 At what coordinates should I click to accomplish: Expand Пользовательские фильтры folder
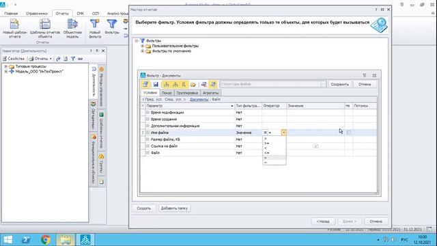pyautogui.click(x=143, y=46)
